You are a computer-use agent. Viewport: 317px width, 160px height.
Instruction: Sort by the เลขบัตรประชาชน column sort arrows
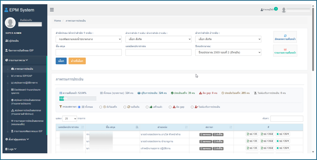83,127
